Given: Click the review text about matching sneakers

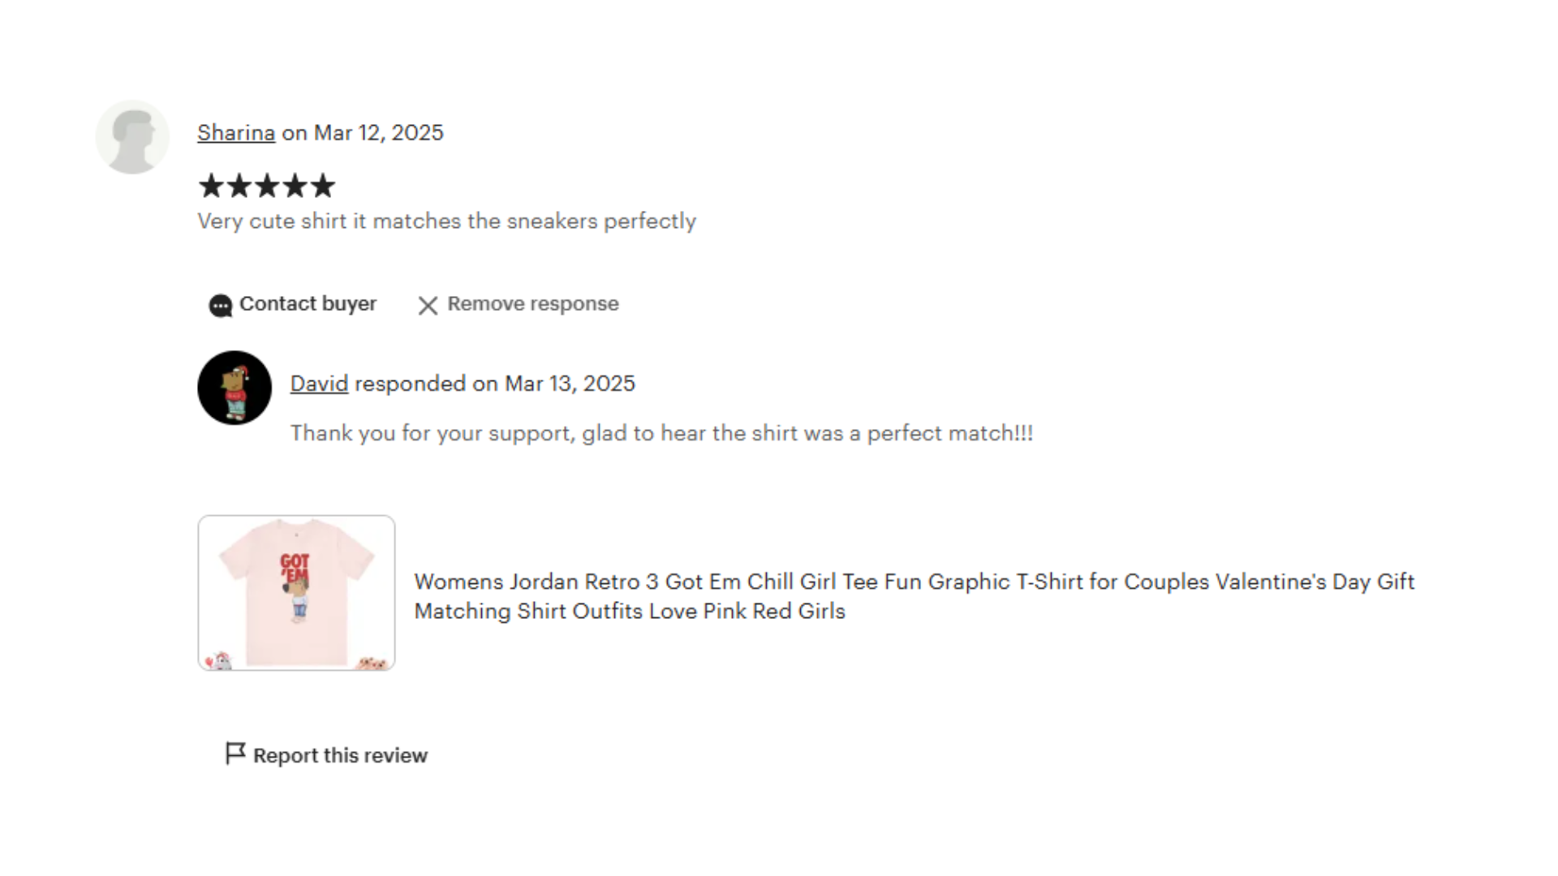Looking at the screenshot, I should 447,221.
